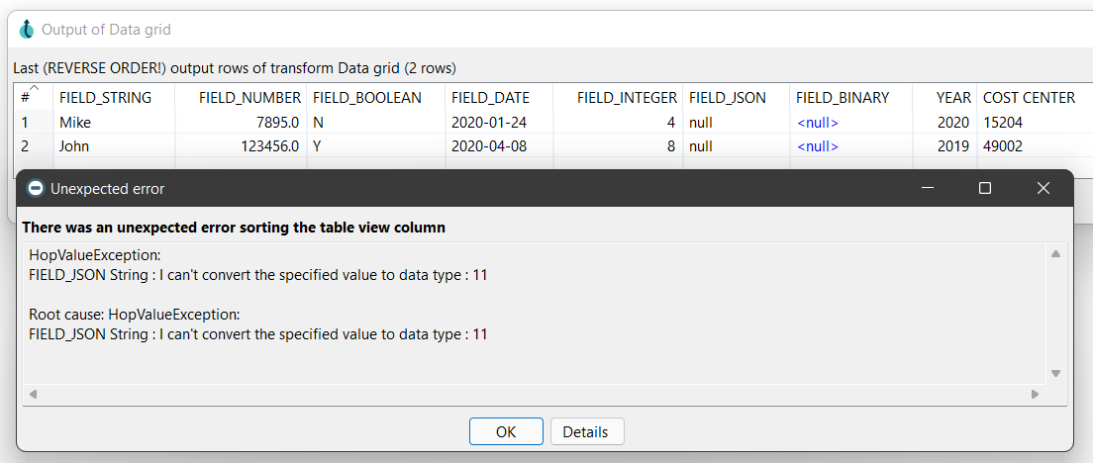
Task: Close the Unexpected error dialog
Action: pyautogui.click(x=1043, y=188)
